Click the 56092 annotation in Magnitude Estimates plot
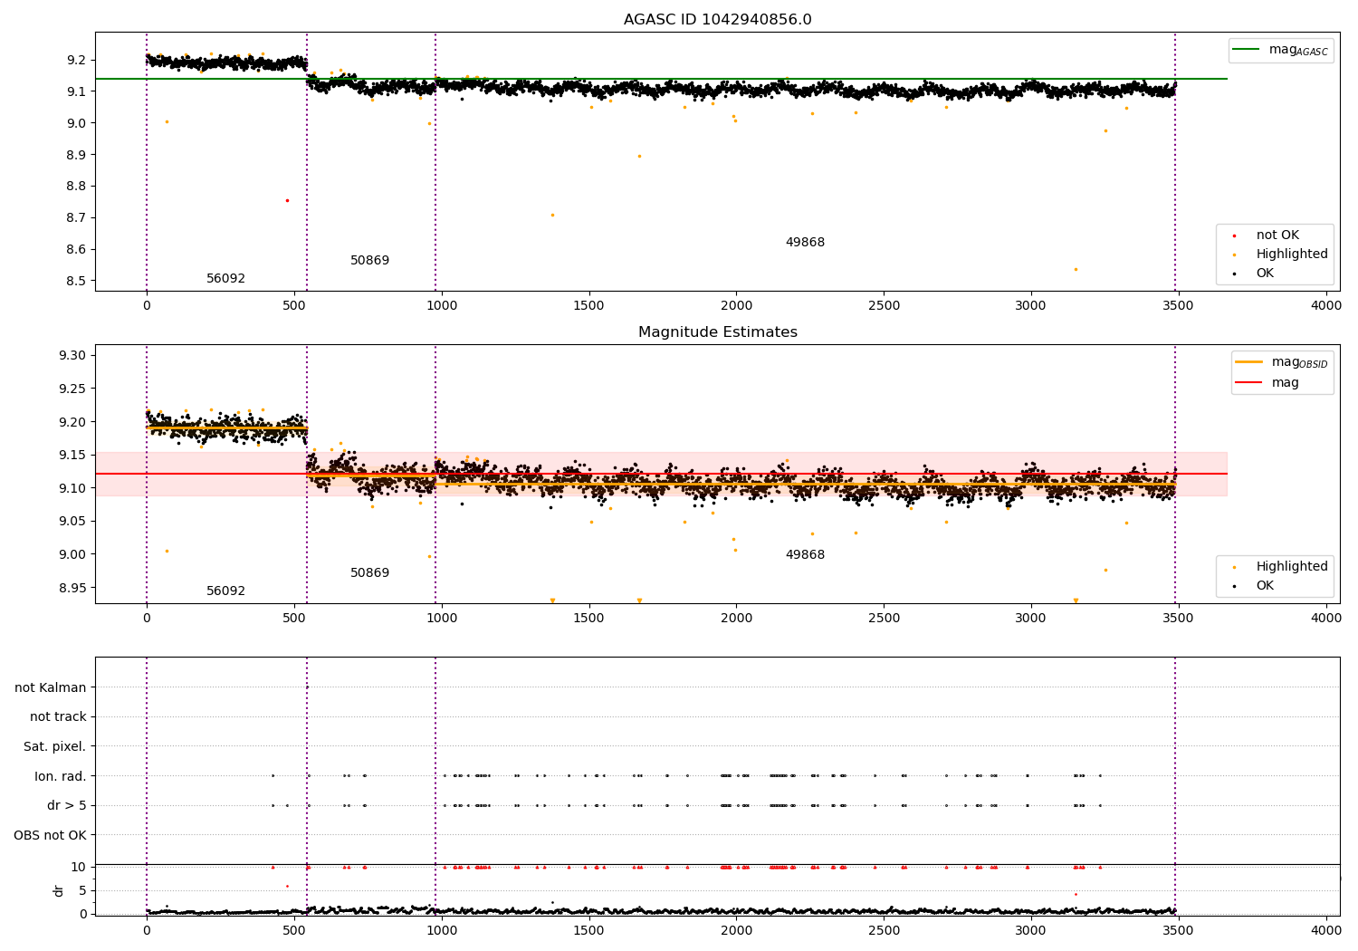1358x951 pixels. (x=225, y=591)
